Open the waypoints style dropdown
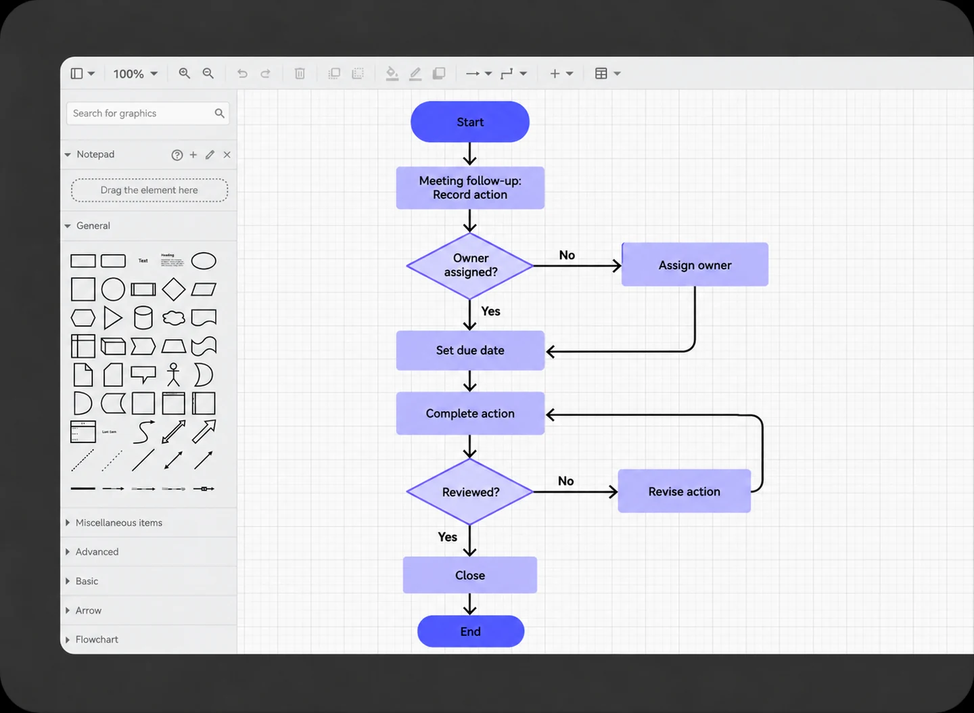Screen dimensions: 974x713 pyautogui.click(x=513, y=74)
